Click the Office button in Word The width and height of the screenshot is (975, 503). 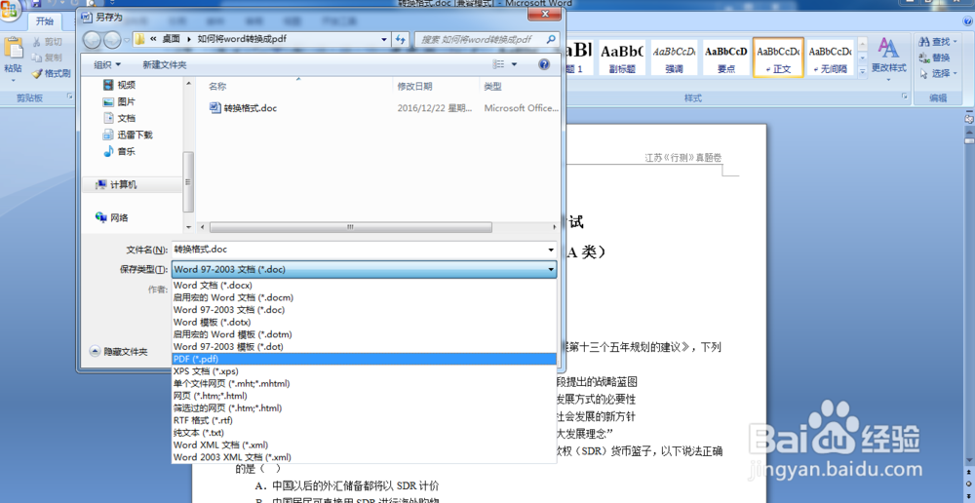[x=10, y=10]
